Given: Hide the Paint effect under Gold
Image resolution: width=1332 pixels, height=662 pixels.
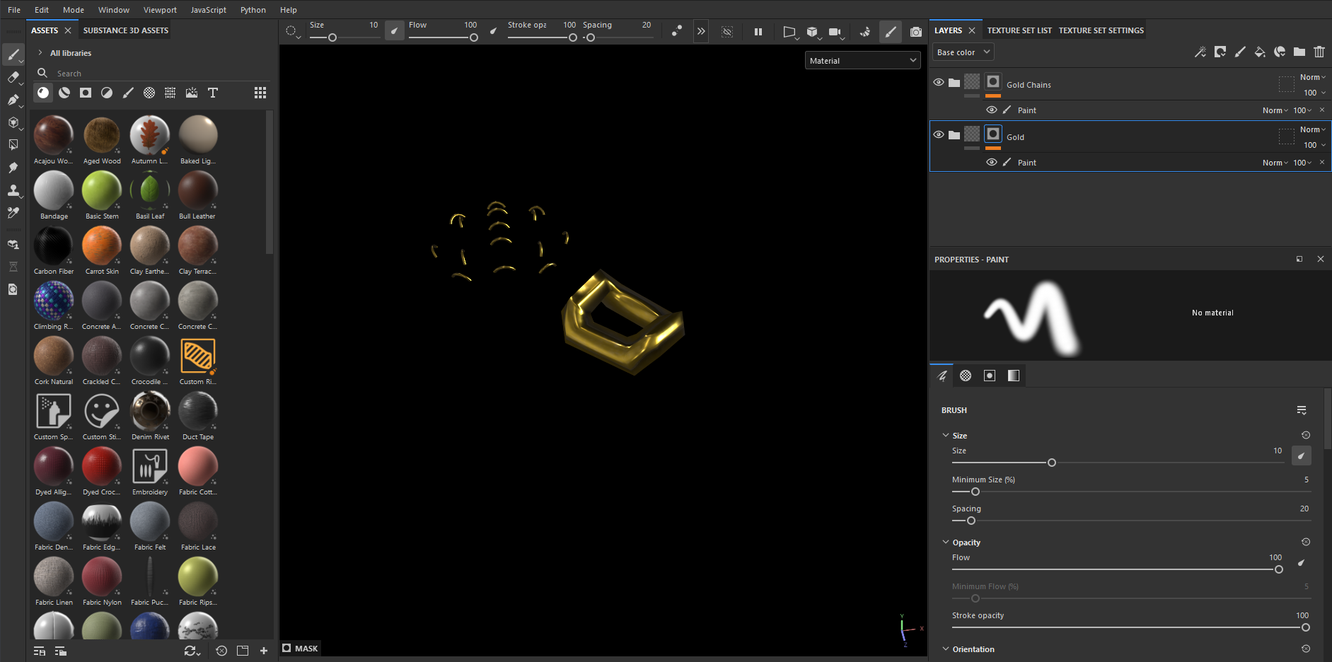Looking at the screenshot, I should pos(992,162).
